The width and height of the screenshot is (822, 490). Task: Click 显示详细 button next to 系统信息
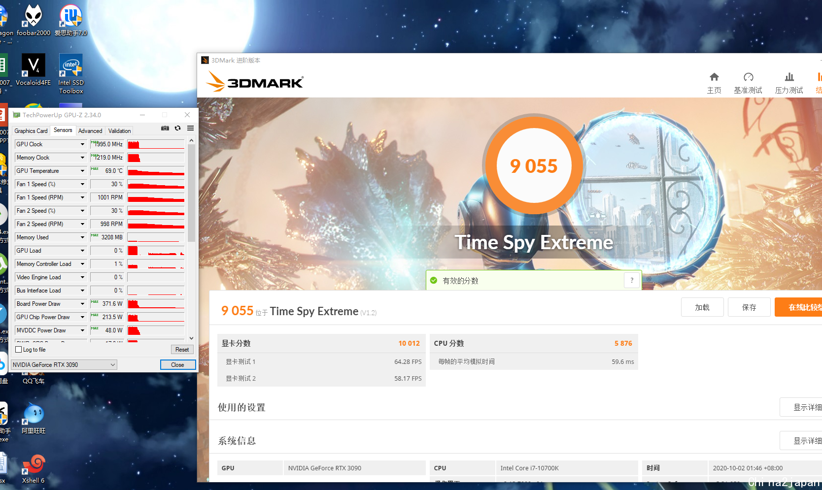click(x=801, y=441)
